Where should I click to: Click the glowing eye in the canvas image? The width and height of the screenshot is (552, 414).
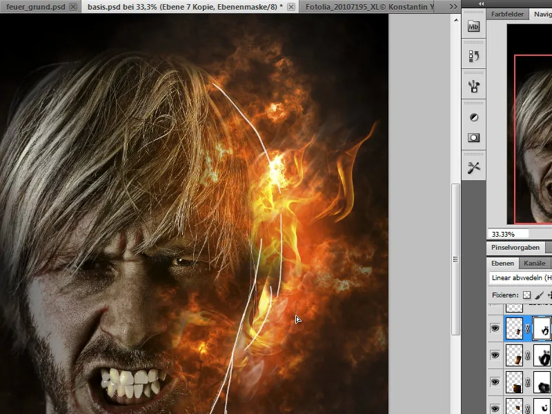click(184, 262)
